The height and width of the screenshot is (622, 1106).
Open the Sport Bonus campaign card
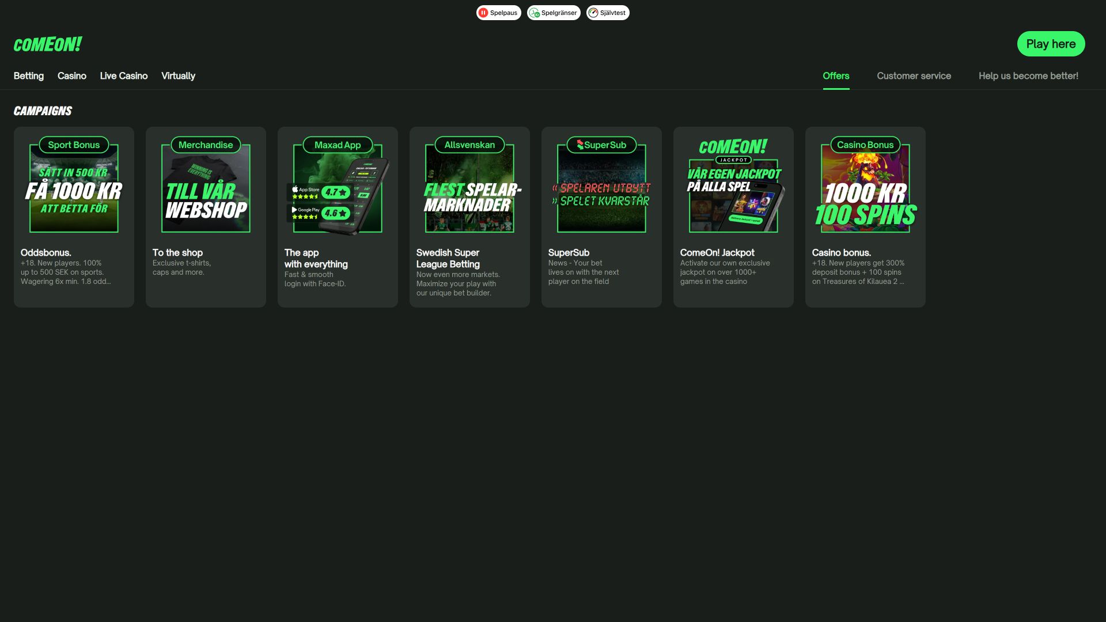click(x=74, y=217)
